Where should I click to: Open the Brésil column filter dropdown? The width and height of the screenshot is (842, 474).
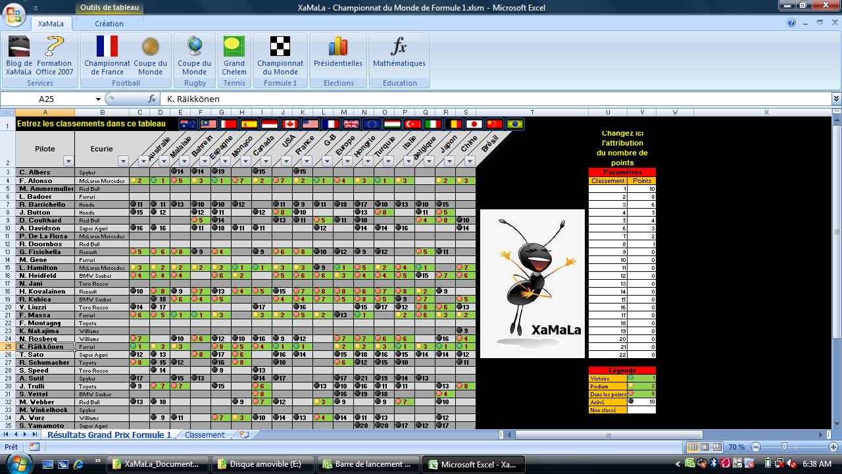[x=470, y=161]
